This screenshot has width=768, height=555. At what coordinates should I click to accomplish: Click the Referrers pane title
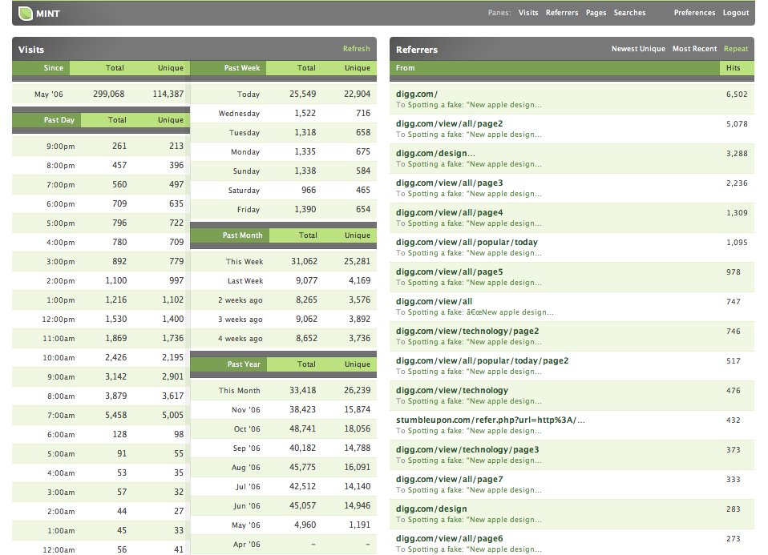click(416, 50)
